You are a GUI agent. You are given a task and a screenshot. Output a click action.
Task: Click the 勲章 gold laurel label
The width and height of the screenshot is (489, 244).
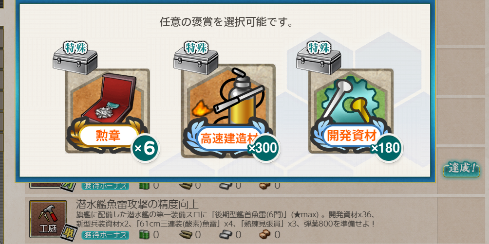(107, 136)
